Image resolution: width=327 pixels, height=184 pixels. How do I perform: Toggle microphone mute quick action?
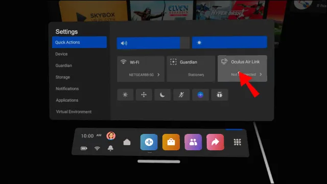(x=181, y=95)
